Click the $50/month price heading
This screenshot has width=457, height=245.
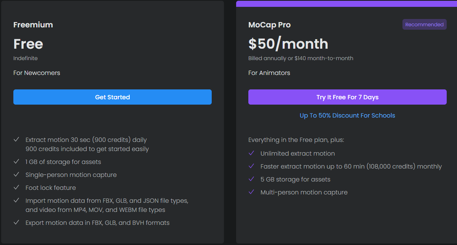[288, 44]
